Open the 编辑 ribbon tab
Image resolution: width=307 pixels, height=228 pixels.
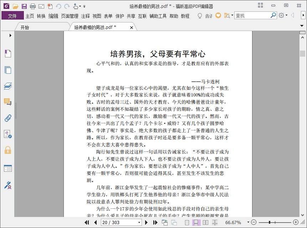click(53, 16)
